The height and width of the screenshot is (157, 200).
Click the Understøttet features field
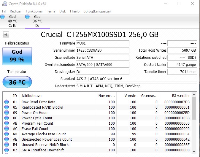point(136,86)
